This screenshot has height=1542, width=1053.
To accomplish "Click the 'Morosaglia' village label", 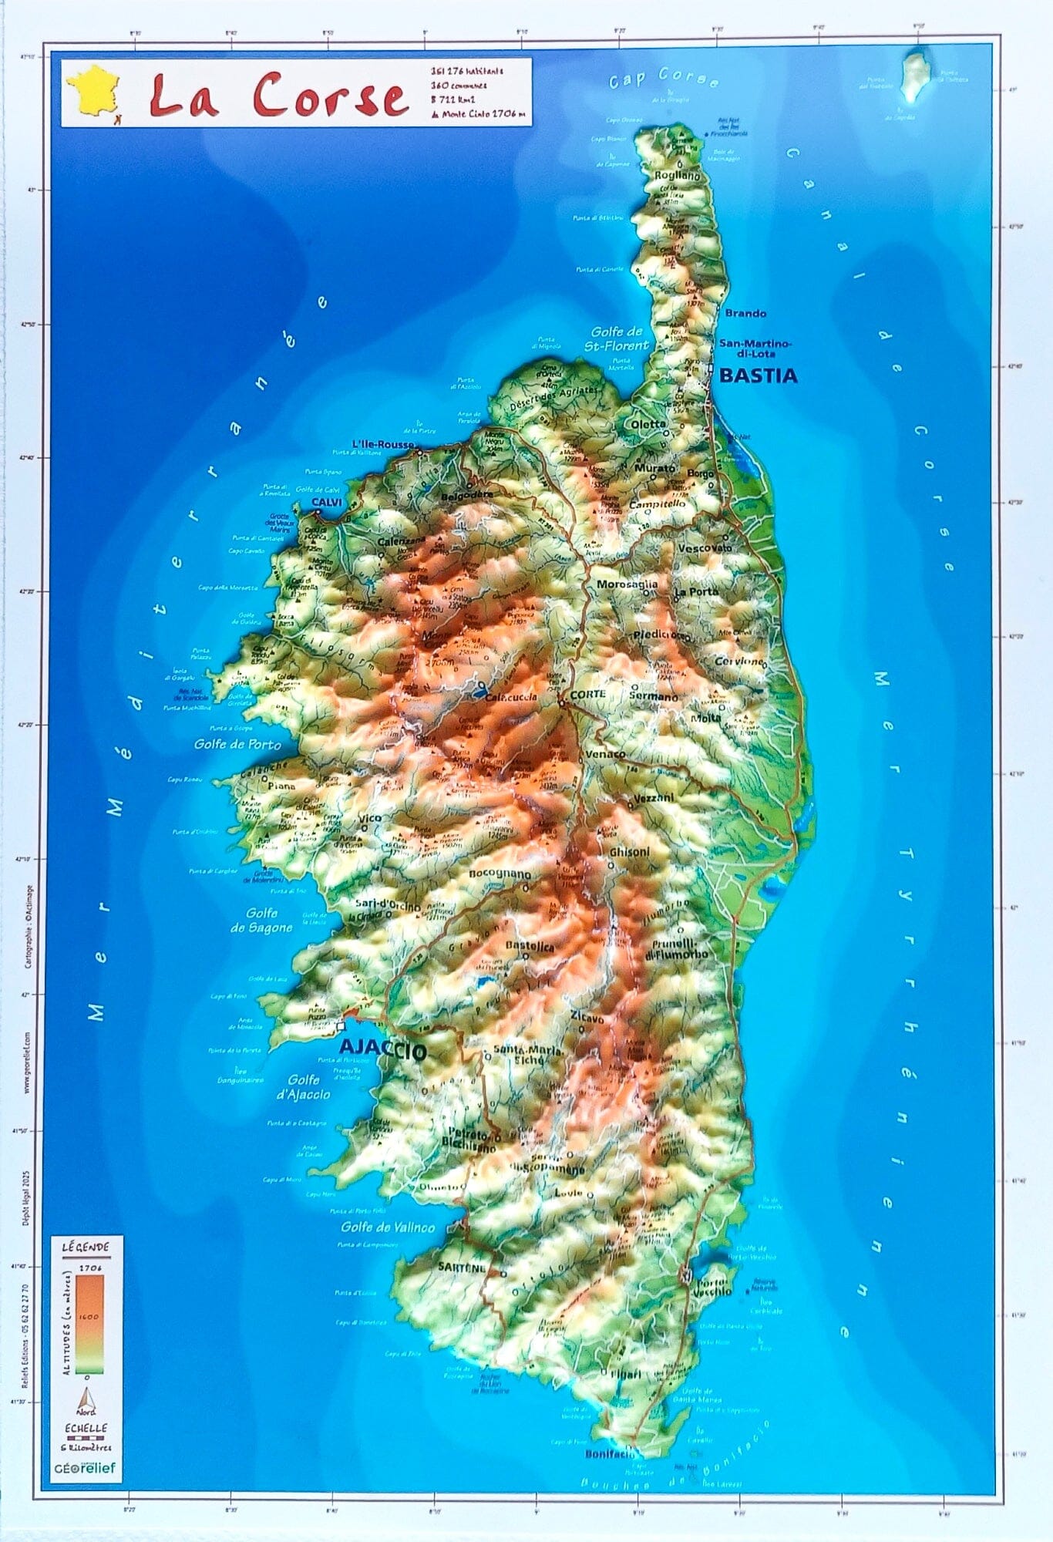I will click(x=627, y=584).
